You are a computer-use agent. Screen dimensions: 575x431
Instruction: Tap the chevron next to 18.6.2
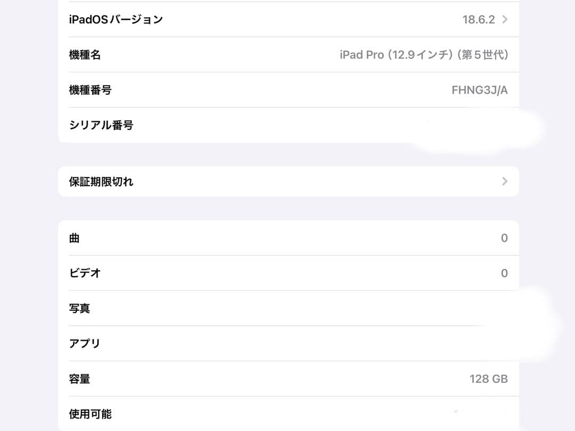[504, 19]
